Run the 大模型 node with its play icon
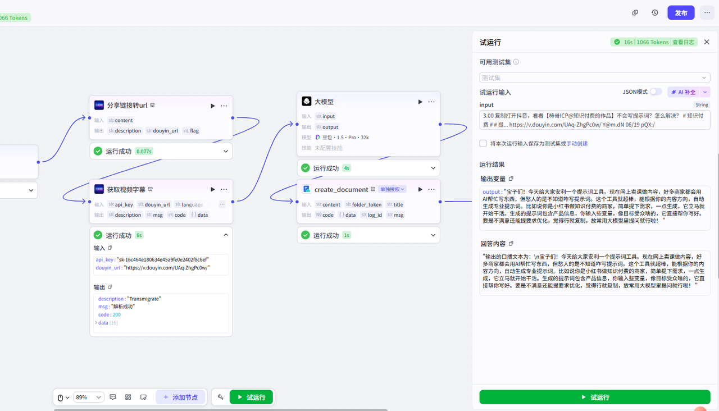The image size is (719, 411). 420,102
